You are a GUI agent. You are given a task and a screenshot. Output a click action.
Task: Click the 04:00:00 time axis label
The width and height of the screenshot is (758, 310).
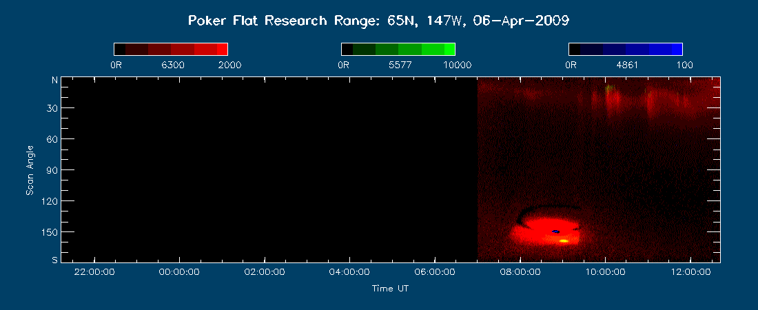[x=349, y=272]
